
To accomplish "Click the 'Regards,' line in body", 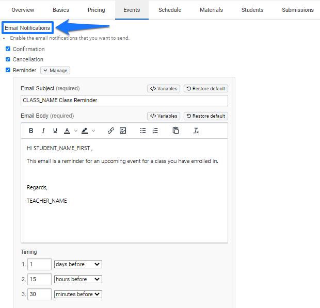I will [x=37, y=187].
